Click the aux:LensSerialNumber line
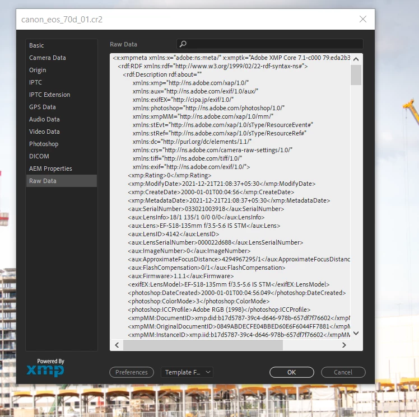Viewport: 419px width, 417px height. click(216, 242)
